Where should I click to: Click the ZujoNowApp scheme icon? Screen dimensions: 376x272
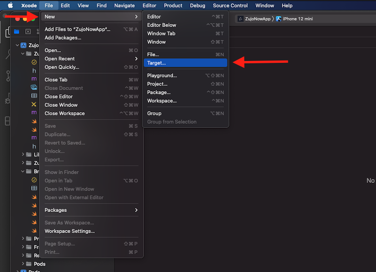[240, 19]
